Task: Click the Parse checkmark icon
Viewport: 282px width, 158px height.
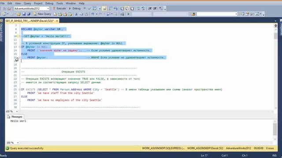Action: [89, 8]
